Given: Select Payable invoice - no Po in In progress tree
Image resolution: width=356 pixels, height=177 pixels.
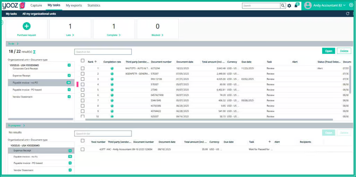Looking at the screenshot, I should pos(25,157).
